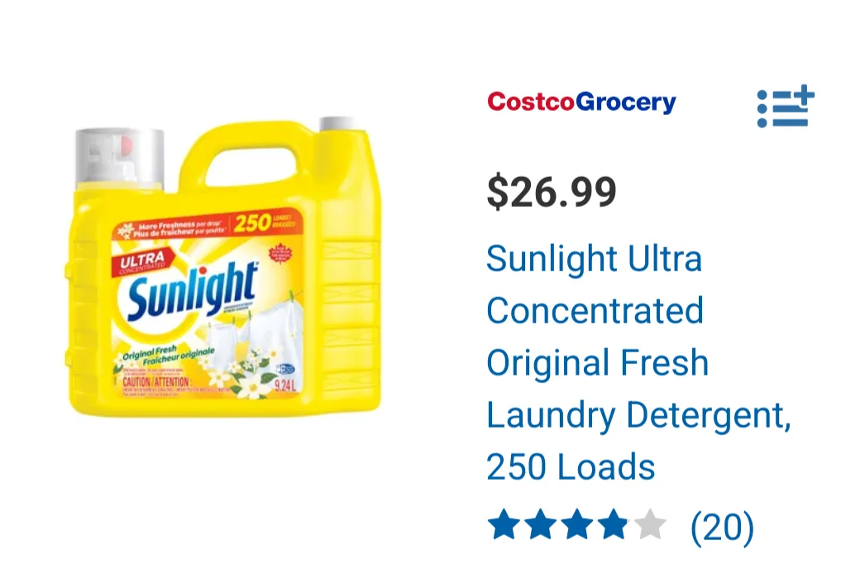Image resolution: width=841 pixels, height=583 pixels.
Task: Choose the third blue rating star
Action: coord(577,524)
